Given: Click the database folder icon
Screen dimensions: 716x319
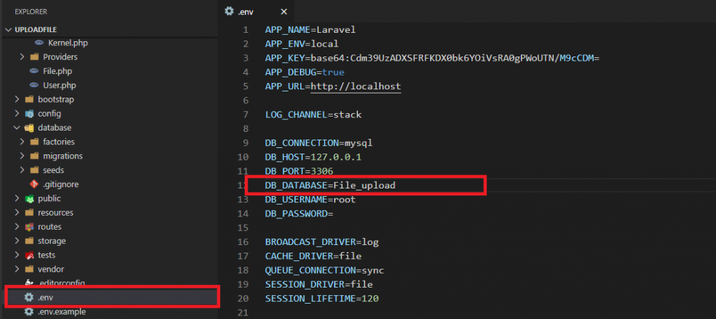Looking at the screenshot, I should (29, 128).
